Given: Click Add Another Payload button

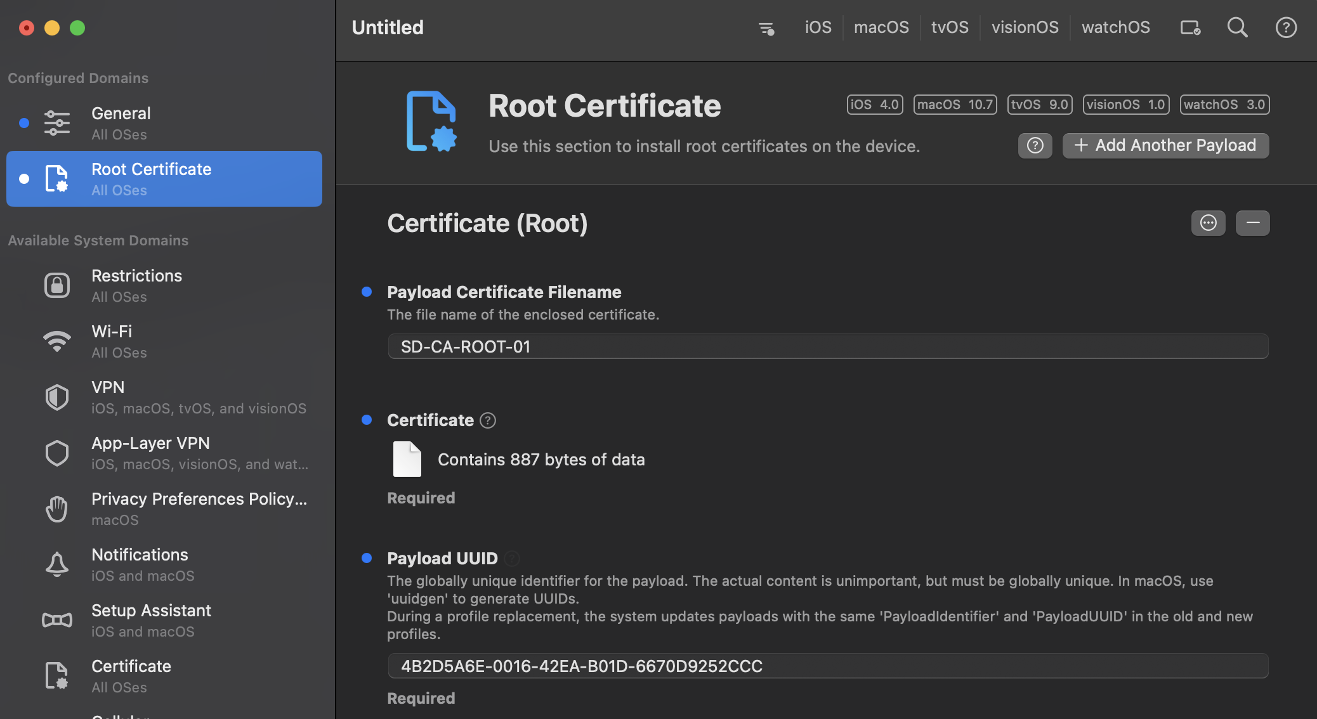Looking at the screenshot, I should pyautogui.click(x=1165, y=146).
